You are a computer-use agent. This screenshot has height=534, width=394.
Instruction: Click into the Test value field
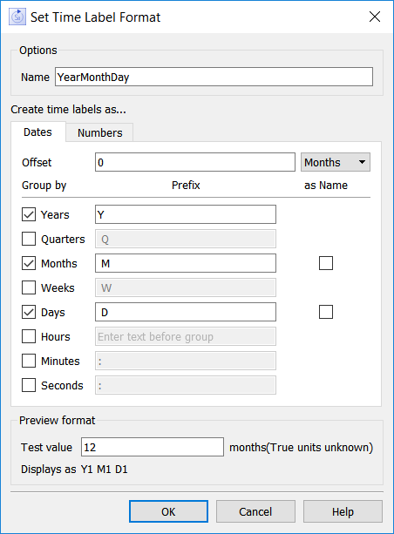[153, 447]
